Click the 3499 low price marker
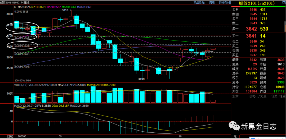This screenshot has width=286, height=139. point(141,79)
